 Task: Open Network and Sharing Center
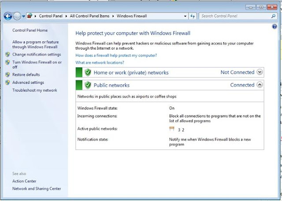[x=37, y=189]
